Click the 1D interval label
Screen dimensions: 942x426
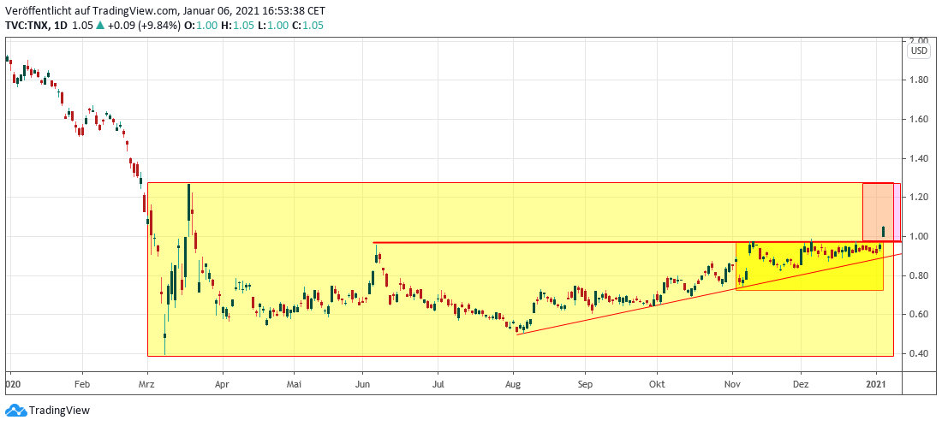click(59, 25)
